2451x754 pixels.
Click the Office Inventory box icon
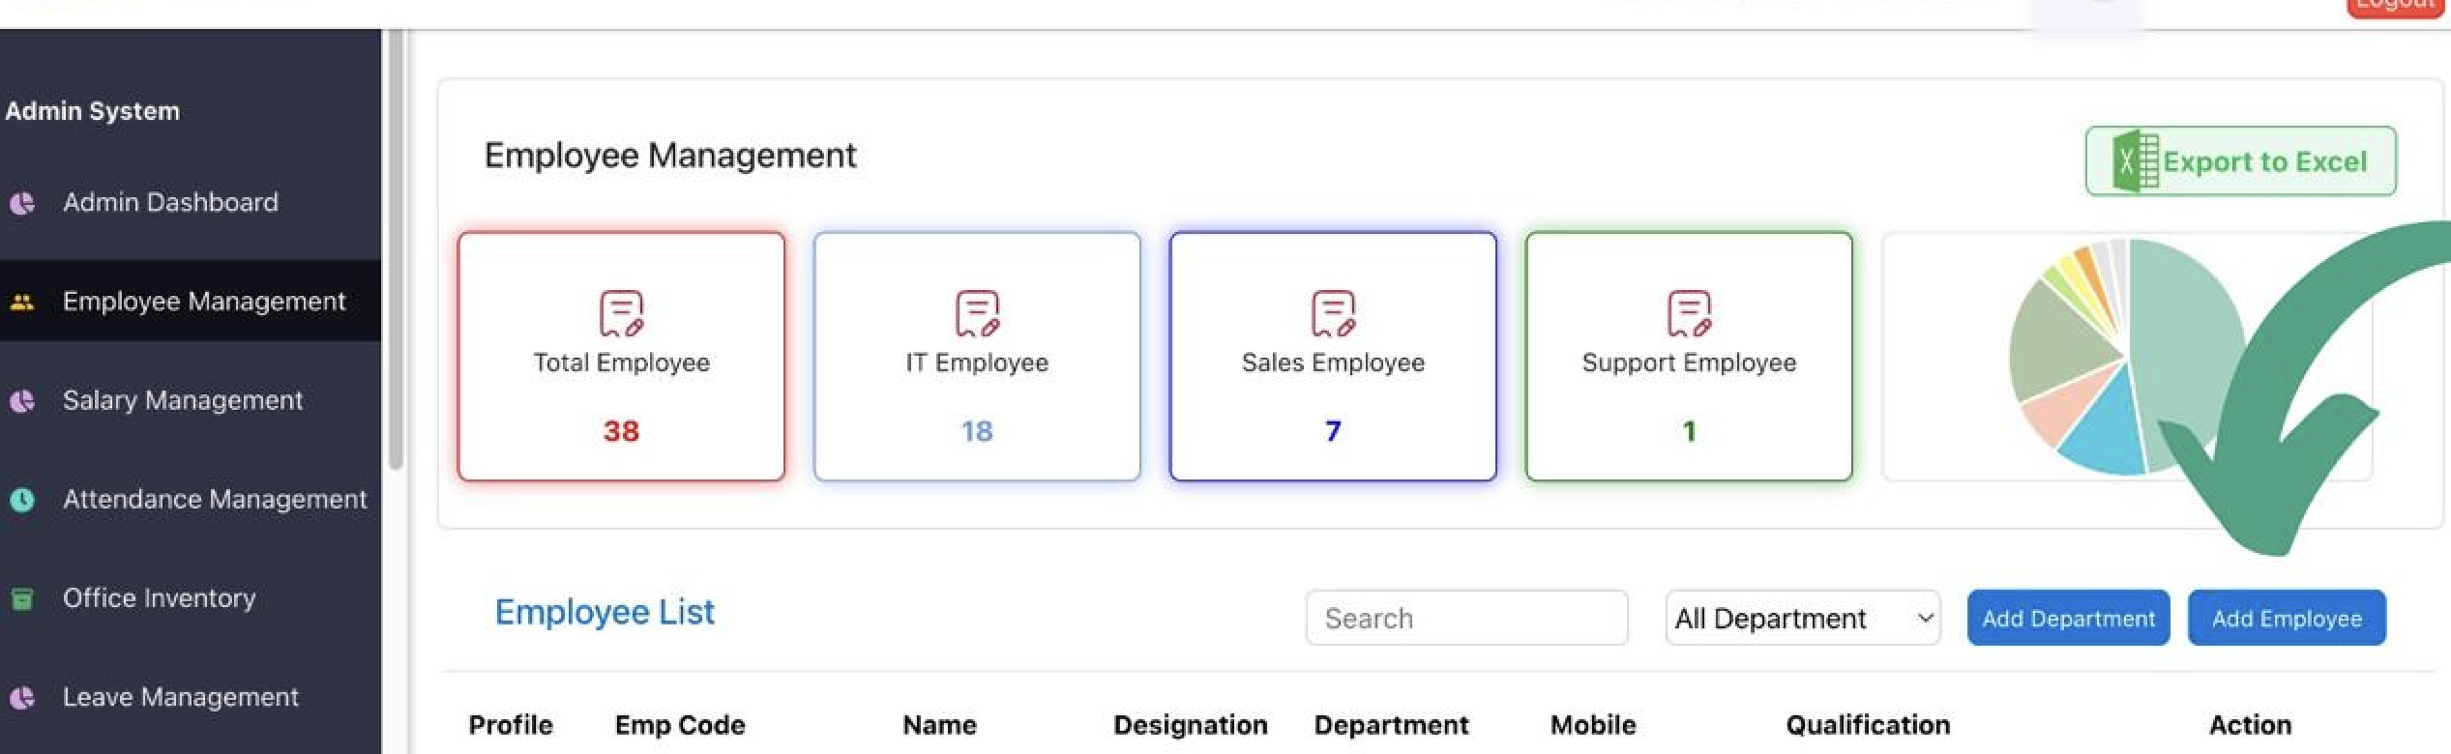[x=22, y=599]
